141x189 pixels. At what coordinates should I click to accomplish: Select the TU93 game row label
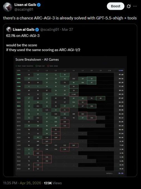19,98
